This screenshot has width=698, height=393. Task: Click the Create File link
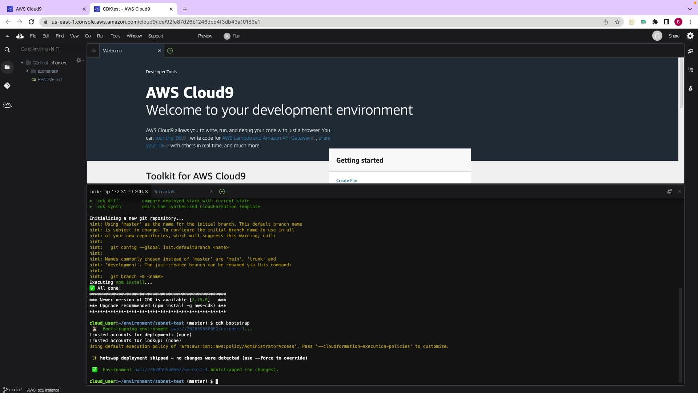[x=346, y=180]
